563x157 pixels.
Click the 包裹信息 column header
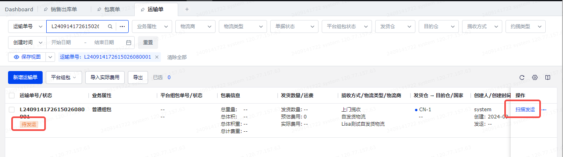tap(230, 96)
